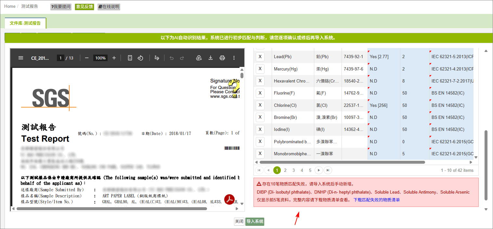Open 在线说明 online manual
This screenshot has height=229, width=493.
click(x=109, y=7)
